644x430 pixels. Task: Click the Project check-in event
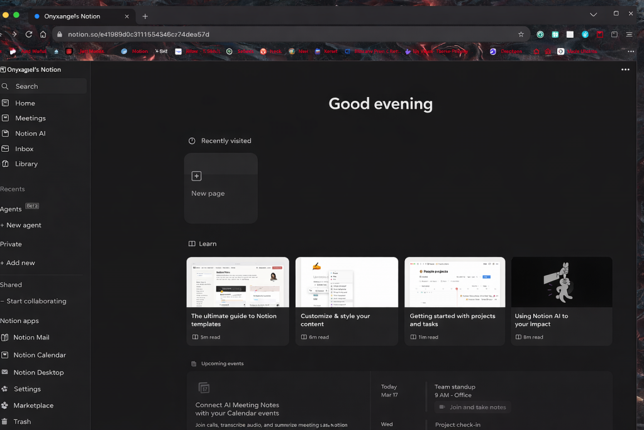click(x=458, y=425)
